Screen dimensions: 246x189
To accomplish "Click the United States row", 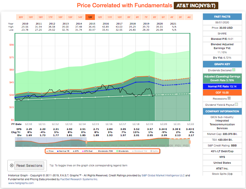I will tap(222, 163).
